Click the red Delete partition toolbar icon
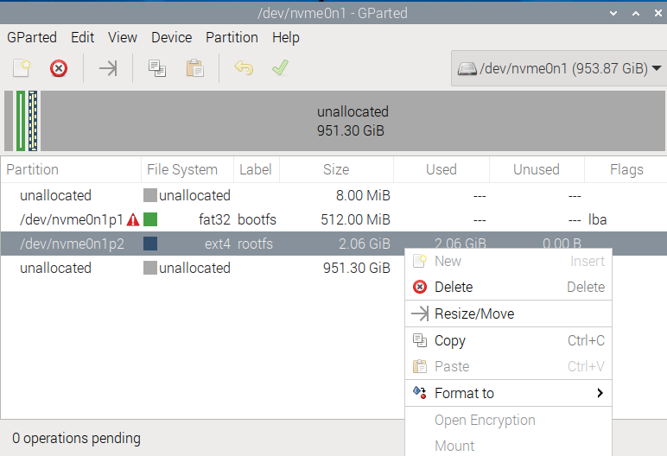The width and height of the screenshot is (667, 456). pos(59,68)
